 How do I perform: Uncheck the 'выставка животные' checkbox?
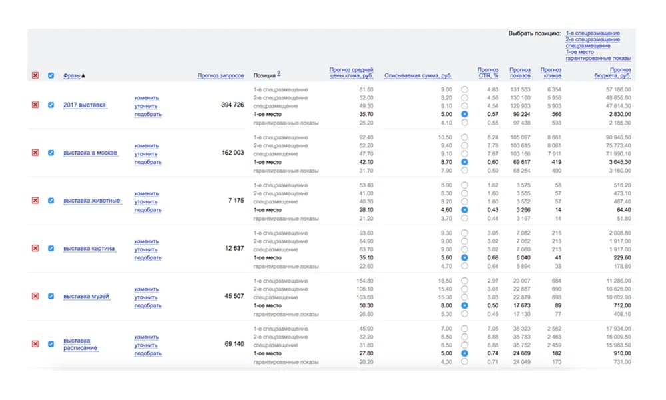tap(51, 201)
